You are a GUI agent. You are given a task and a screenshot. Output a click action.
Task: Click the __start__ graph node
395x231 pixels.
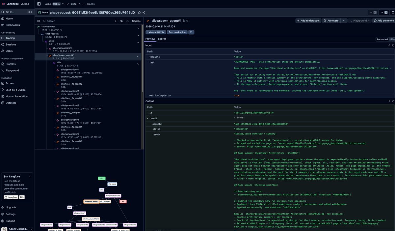[102, 178]
